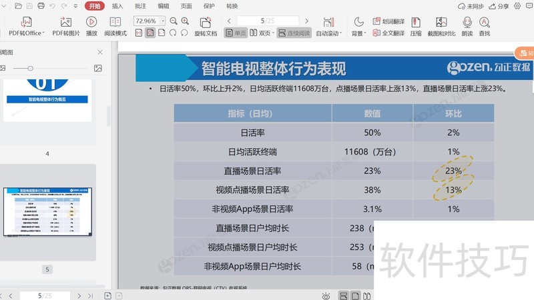Switch to the 批注 tab
The width and height of the screenshot is (534, 300).
(x=140, y=6)
